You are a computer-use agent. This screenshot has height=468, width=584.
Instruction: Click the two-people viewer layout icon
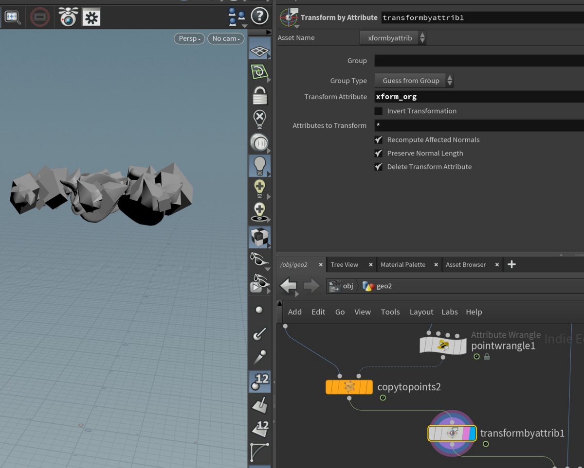237,17
